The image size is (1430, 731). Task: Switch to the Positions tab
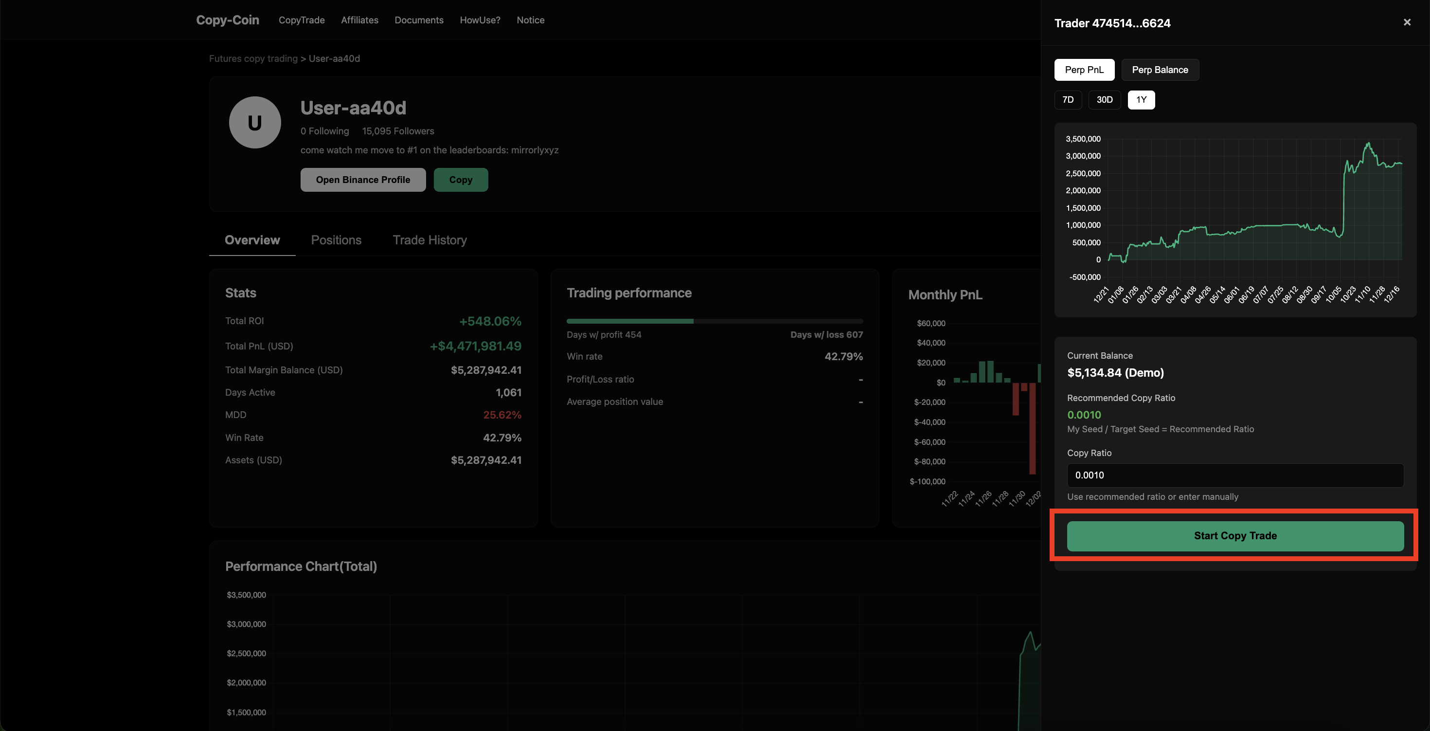tap(337, 240)
